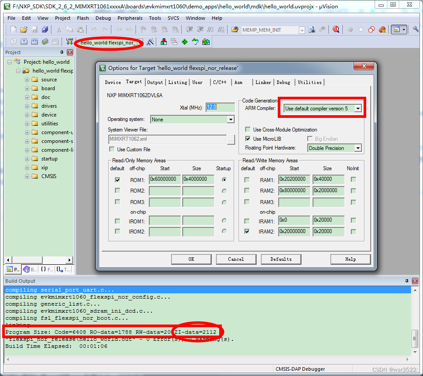
Task: Toggle Use Cross-Module Optimization checkbox
Action: 248,129
